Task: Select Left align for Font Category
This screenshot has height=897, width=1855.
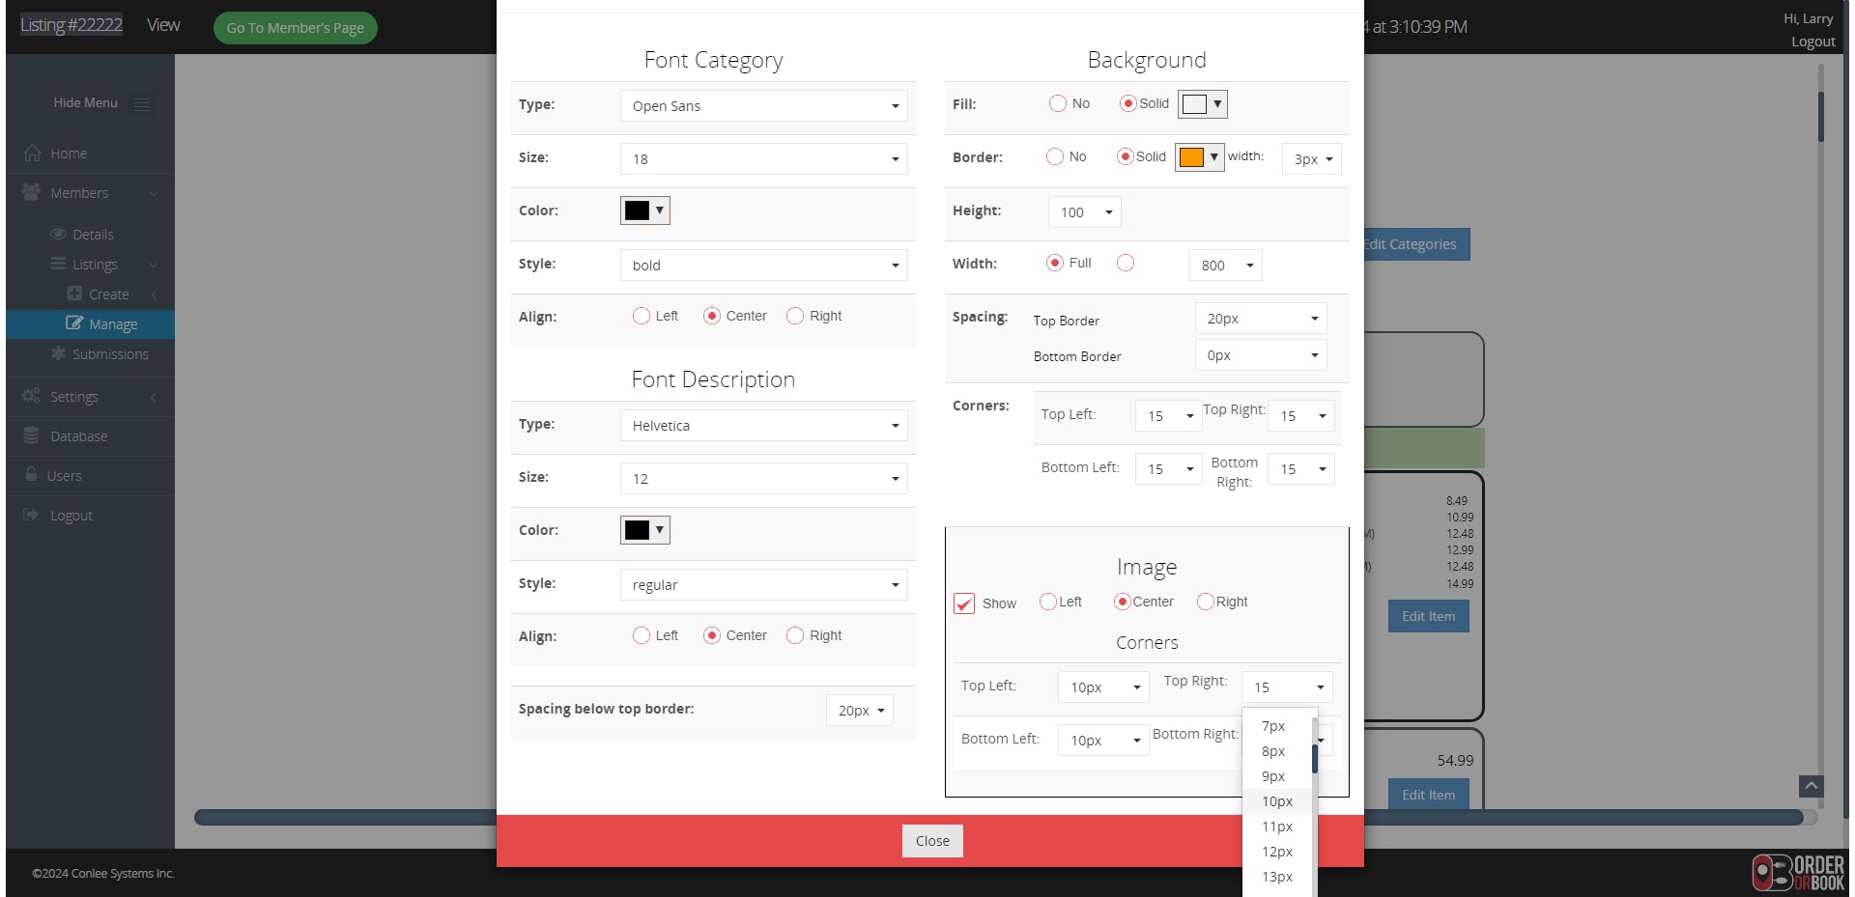Action: pyautogui.click(x=642, y=316)
